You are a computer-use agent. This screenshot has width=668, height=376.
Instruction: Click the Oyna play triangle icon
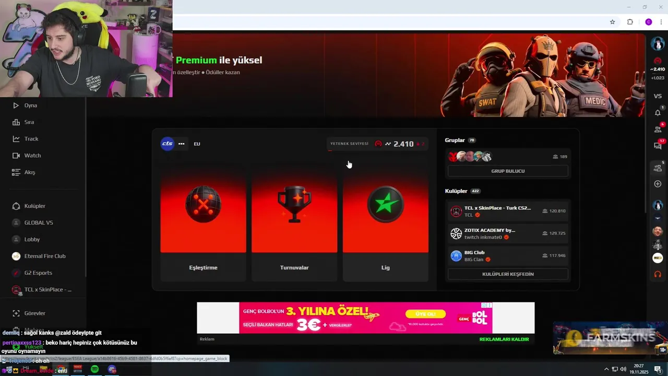click(x=16, y=105)
